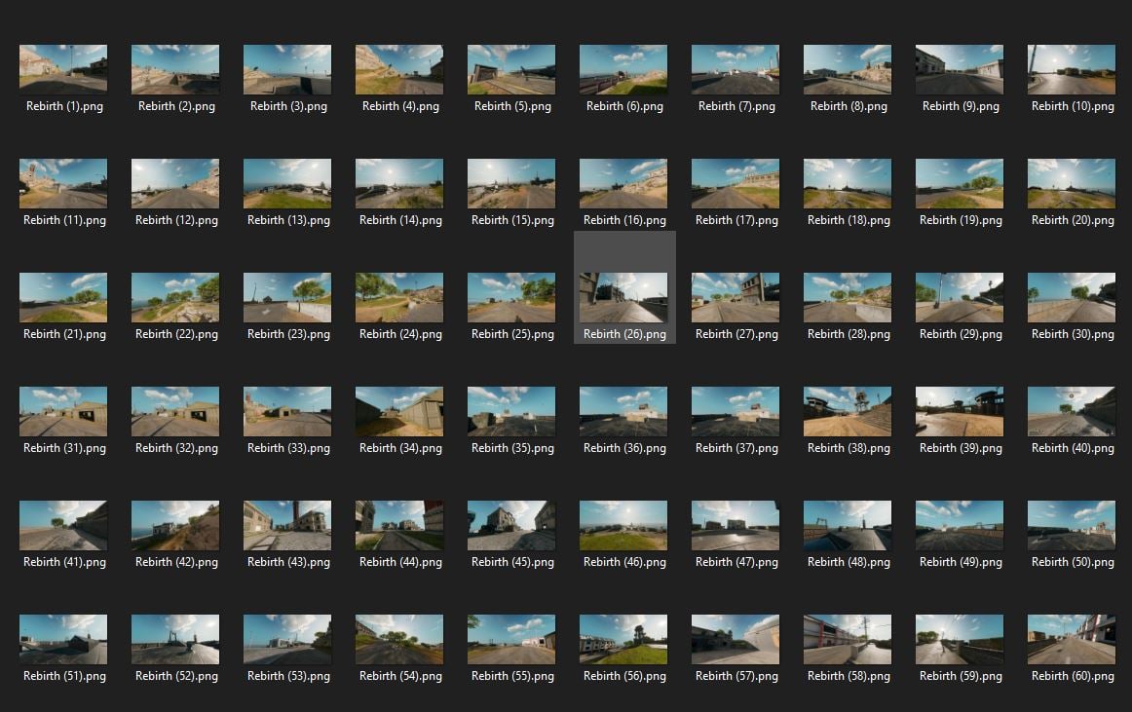1132x712 pixels.
Task: Select the Rebirth (22).png thumbnail
Action: 175,297
